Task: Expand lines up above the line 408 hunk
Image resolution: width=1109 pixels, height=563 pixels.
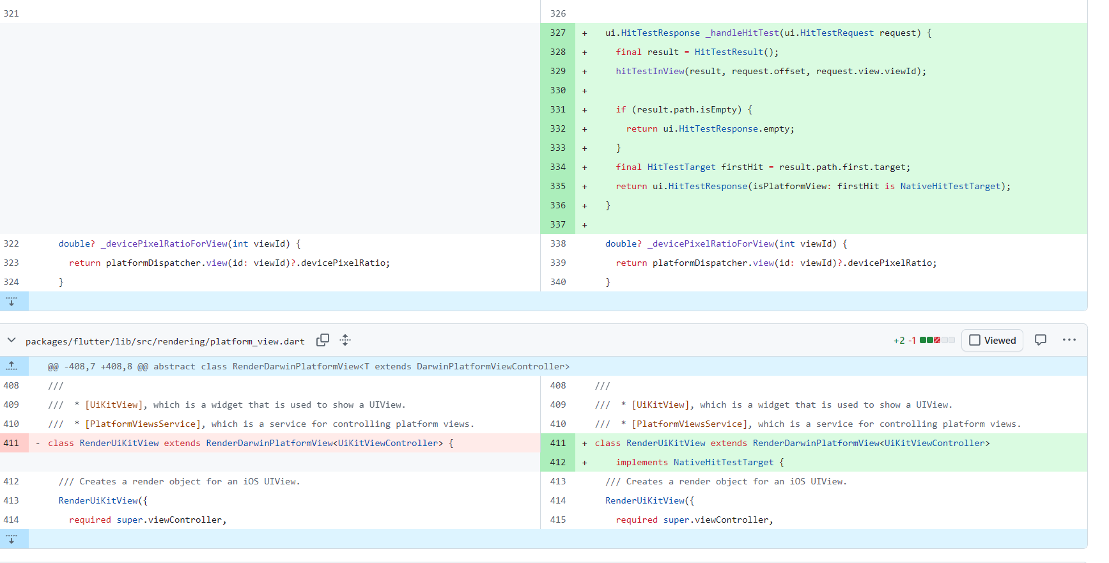Action: tap(12, 366)
